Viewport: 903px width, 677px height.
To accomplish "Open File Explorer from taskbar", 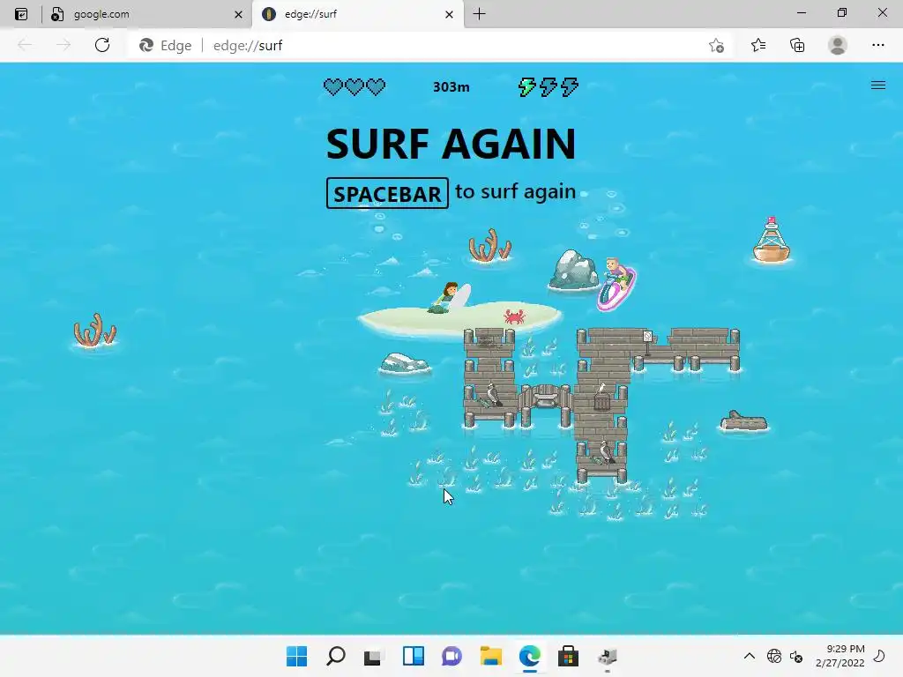I will [x=490, y=656].
